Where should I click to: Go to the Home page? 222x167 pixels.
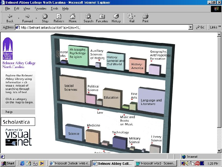[x=73, y=18]
